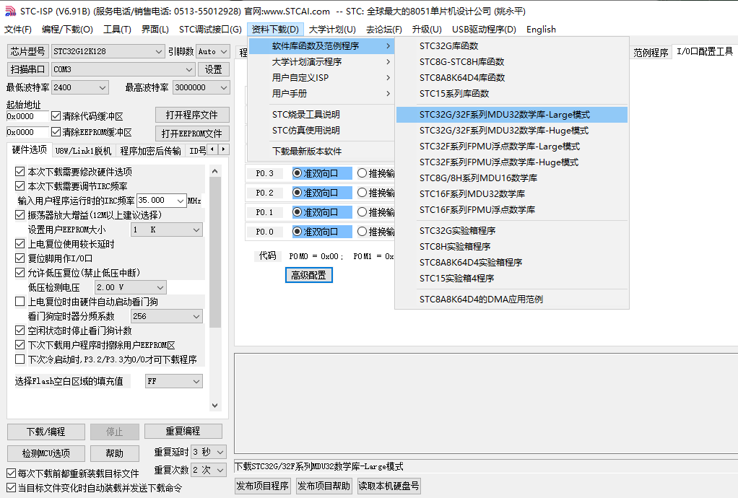Image resolution: width=738 pixels, height=498 pixels.
Task: Select 准双向口 radio for P0.1
Action: 297,212
